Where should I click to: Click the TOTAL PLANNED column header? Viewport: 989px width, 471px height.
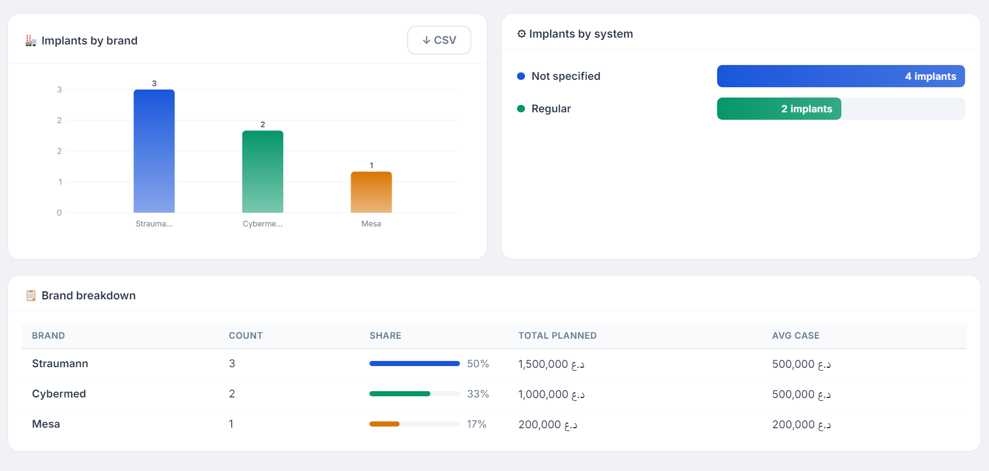557,336
